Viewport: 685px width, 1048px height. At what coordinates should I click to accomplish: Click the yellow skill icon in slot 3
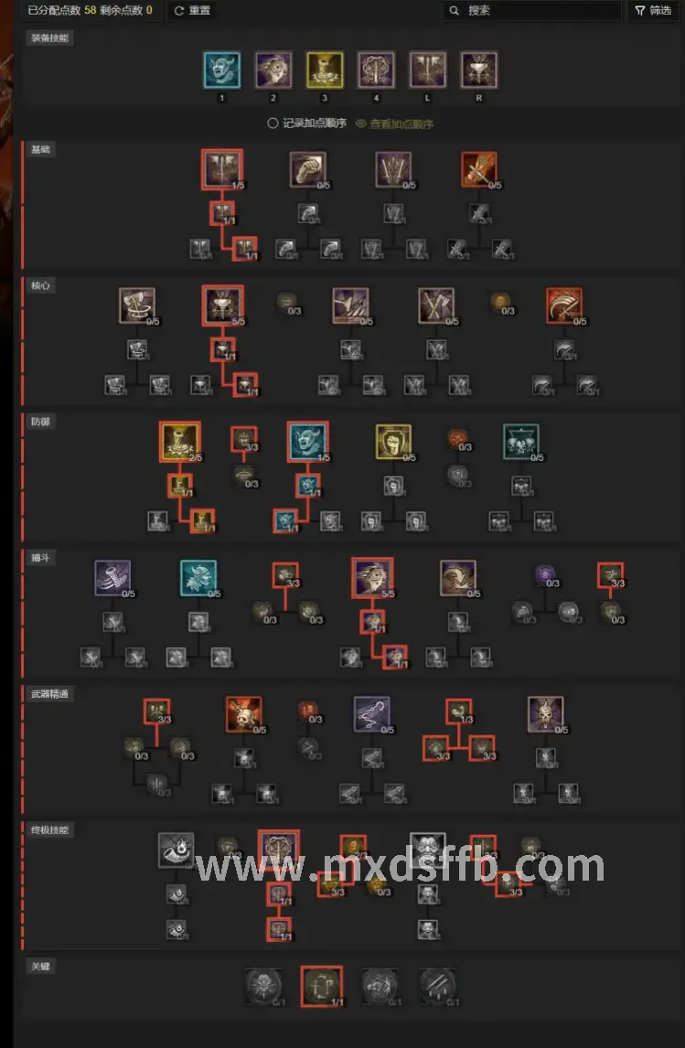(x=325, y=70)
